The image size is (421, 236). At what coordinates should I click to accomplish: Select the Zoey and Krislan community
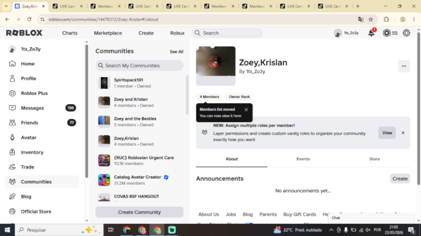139,102
